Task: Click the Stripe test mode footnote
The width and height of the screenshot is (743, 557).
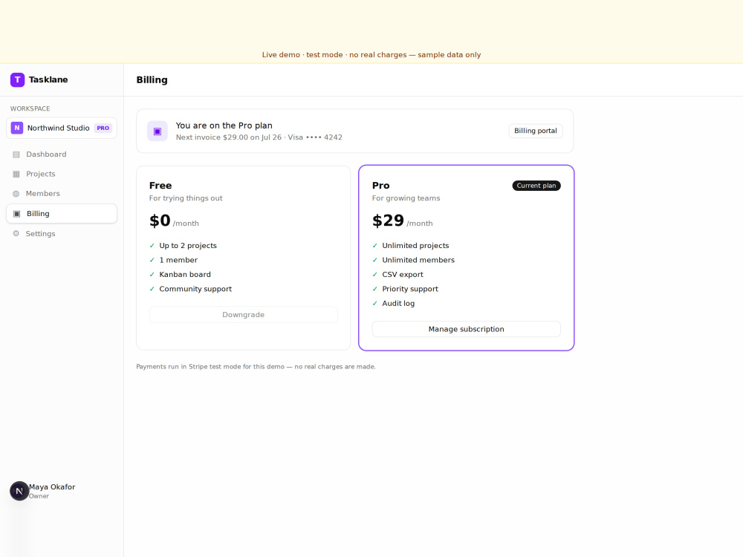Action: click(x=256, y=367)
